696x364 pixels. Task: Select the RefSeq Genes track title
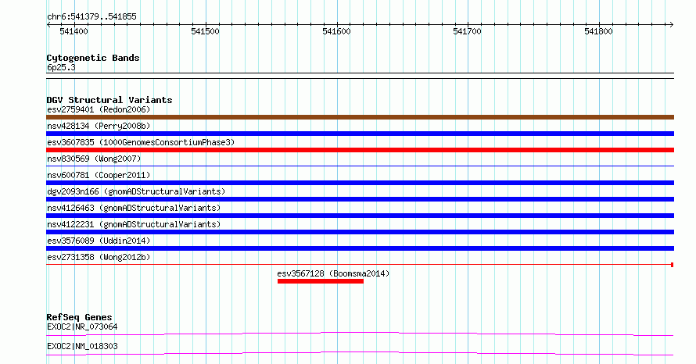pyautogui.click(x=80, y=317)
